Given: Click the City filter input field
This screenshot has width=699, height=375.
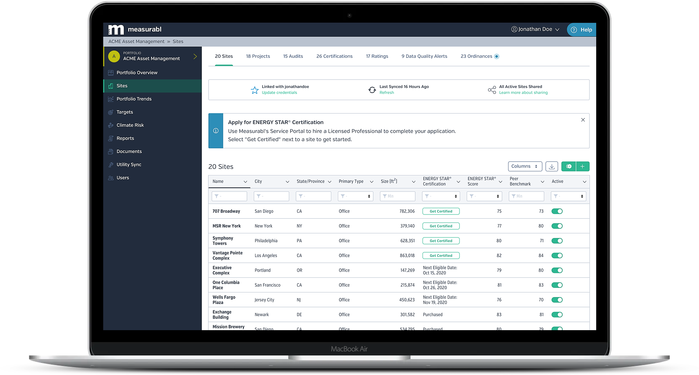Looking at the screenshot, I should (x=271, y=196).
